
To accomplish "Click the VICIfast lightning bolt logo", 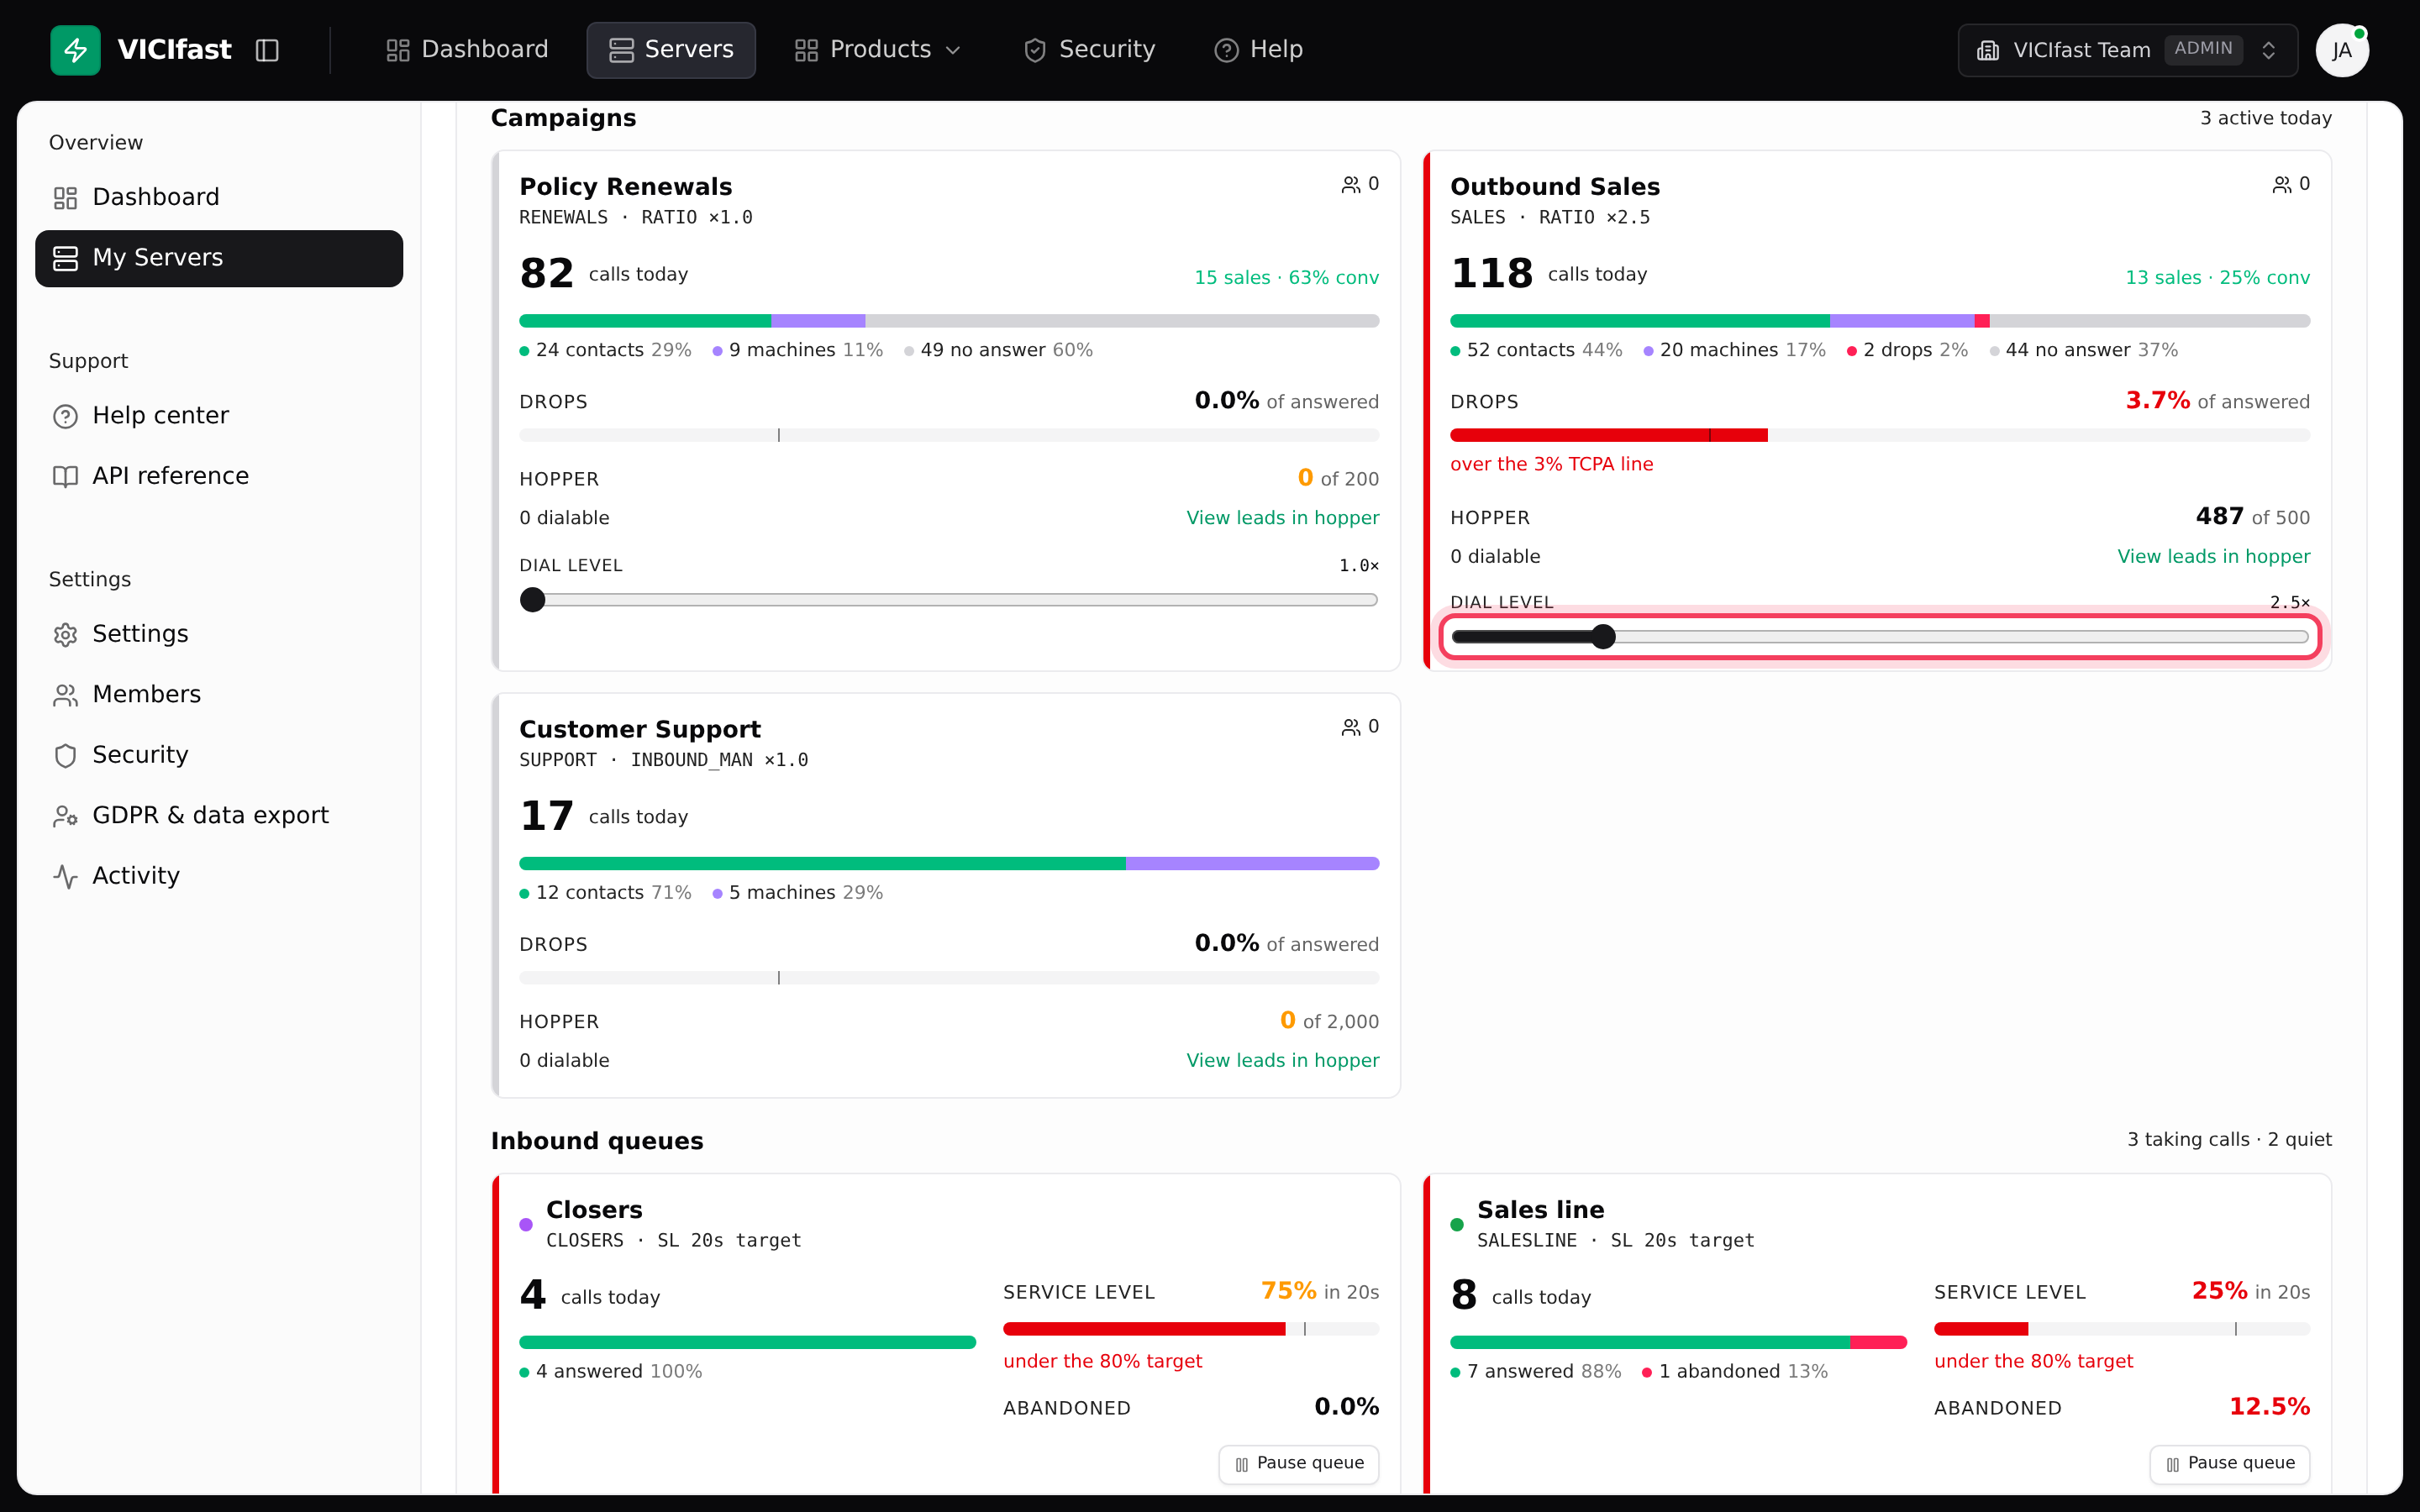I will (x=75, y=50).
